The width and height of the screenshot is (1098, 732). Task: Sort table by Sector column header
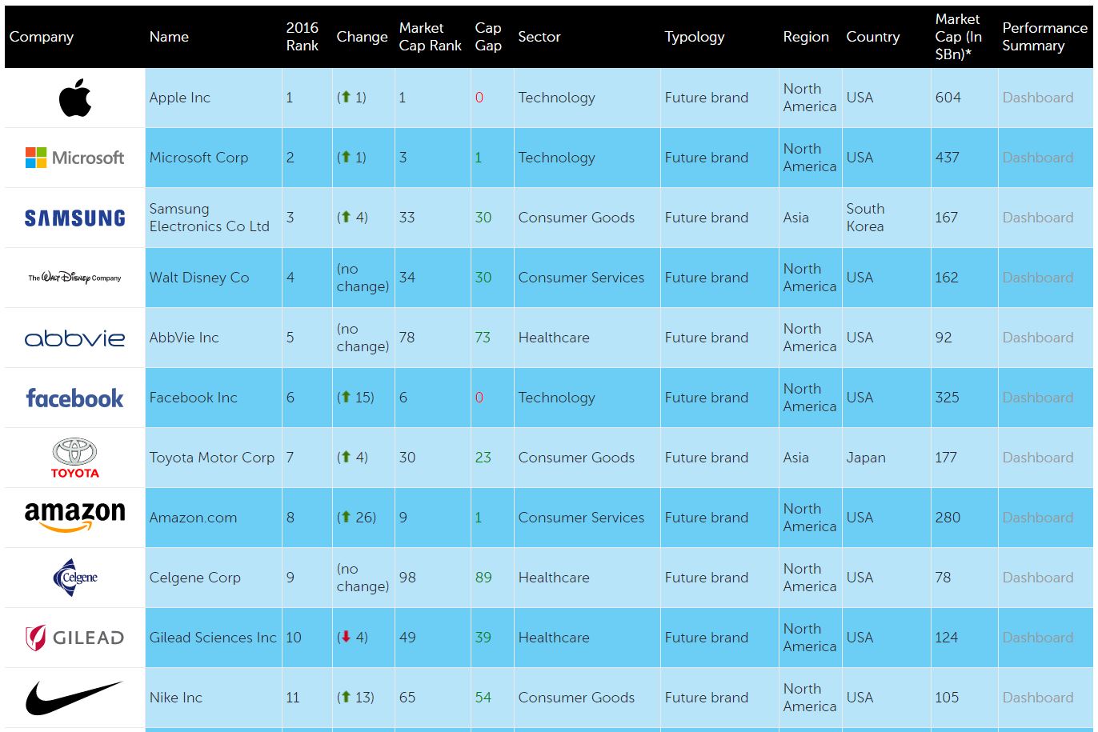click(539, 37)
